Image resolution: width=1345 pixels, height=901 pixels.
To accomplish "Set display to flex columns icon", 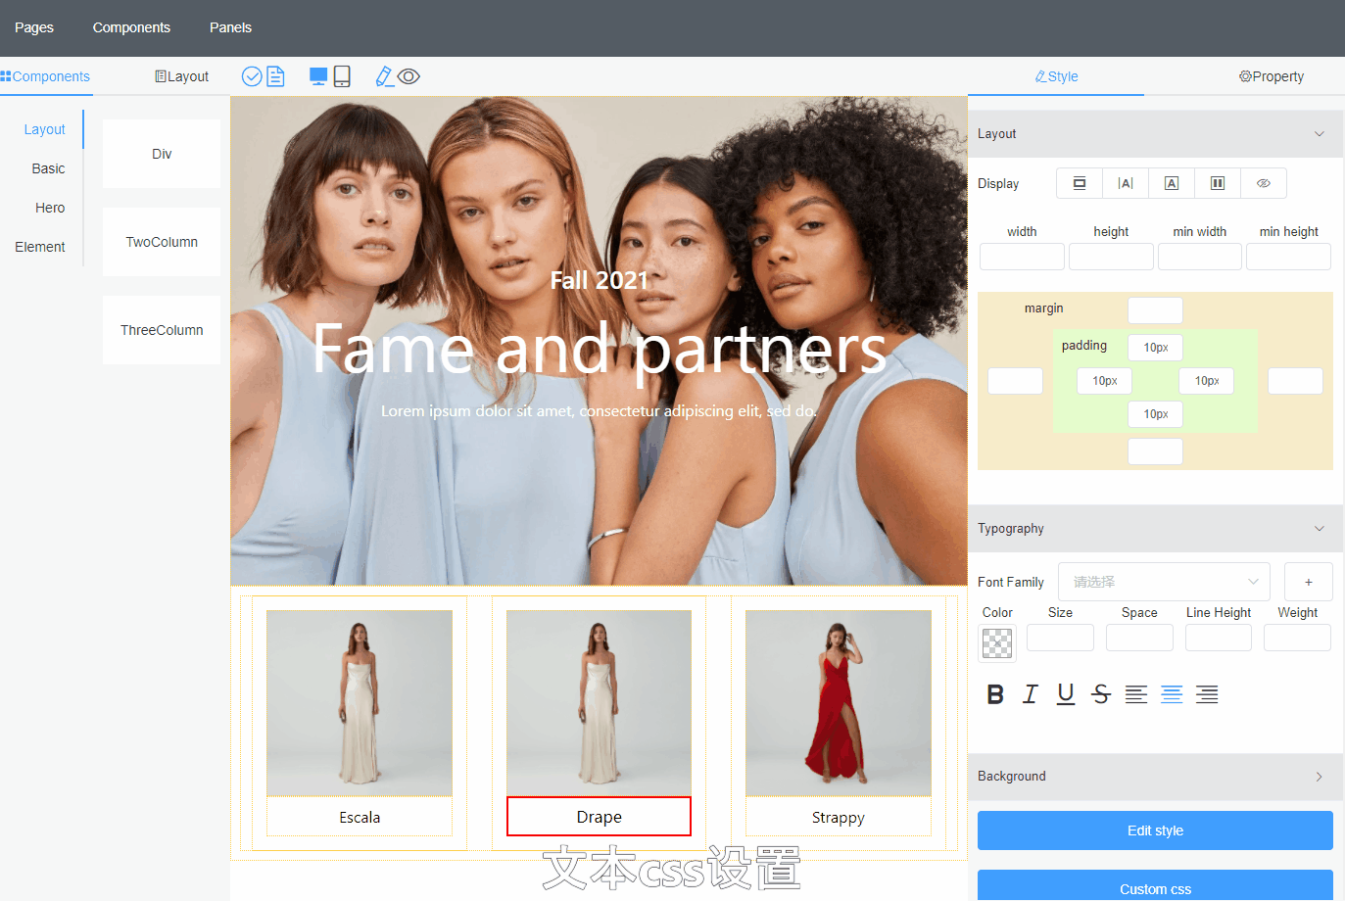I will click(x=1218, y=183).
